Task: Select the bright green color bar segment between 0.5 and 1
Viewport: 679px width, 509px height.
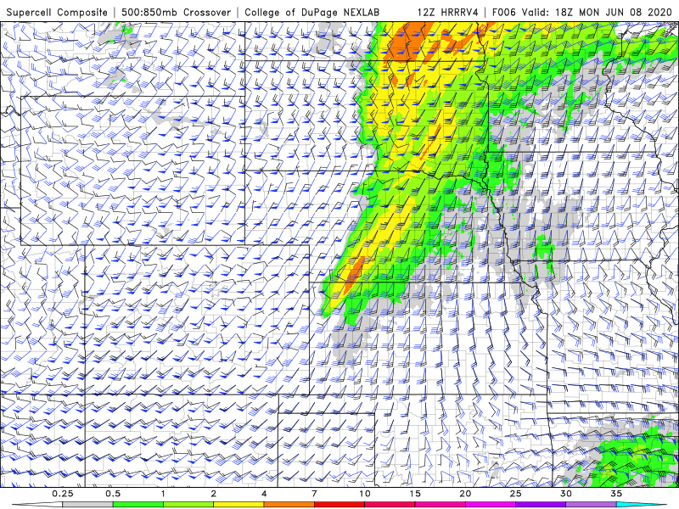Action: pyautogui.click(x=137, y=505)
